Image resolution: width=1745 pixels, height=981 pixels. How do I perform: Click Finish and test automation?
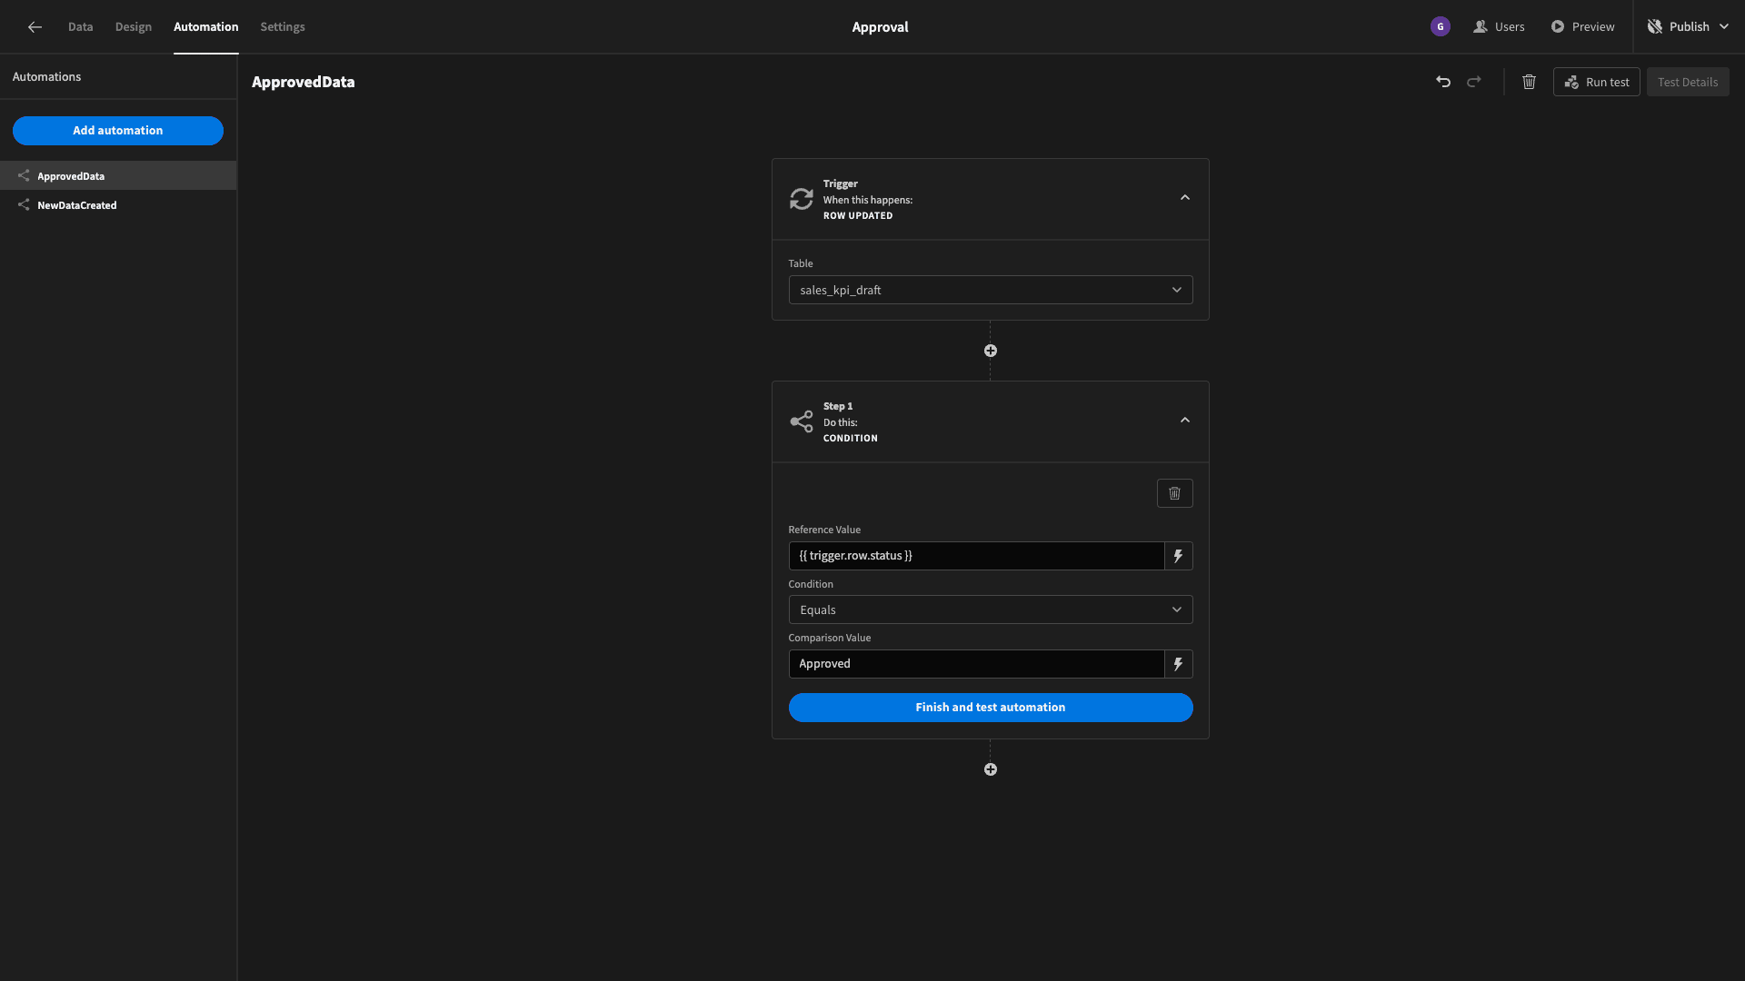991,708
